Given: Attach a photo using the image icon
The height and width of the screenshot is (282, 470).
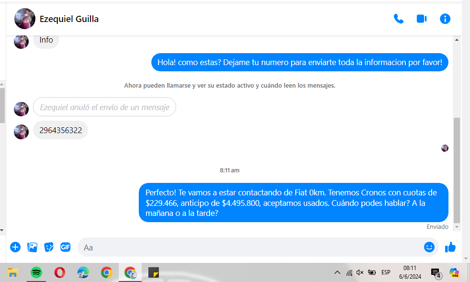Looking at the screenshot, I should (x=32, y=247).
